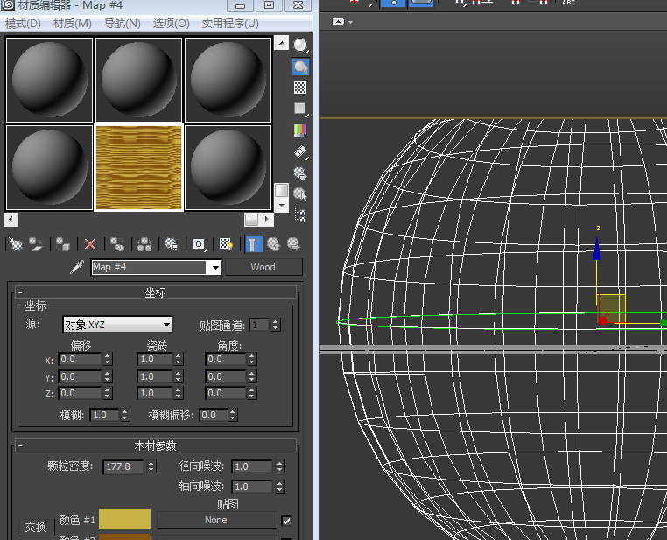Click sample slots scroll-down arrow

(282, 206)
